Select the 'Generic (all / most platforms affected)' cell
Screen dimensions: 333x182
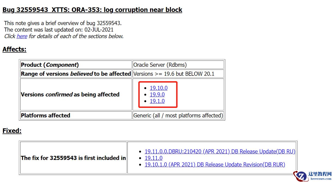[178, 116]
